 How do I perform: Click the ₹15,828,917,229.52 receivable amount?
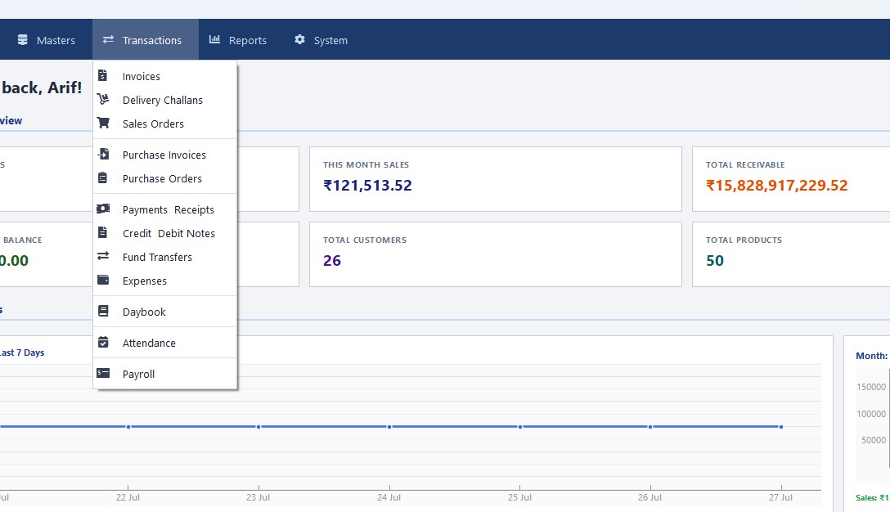[x=776, y=186]
